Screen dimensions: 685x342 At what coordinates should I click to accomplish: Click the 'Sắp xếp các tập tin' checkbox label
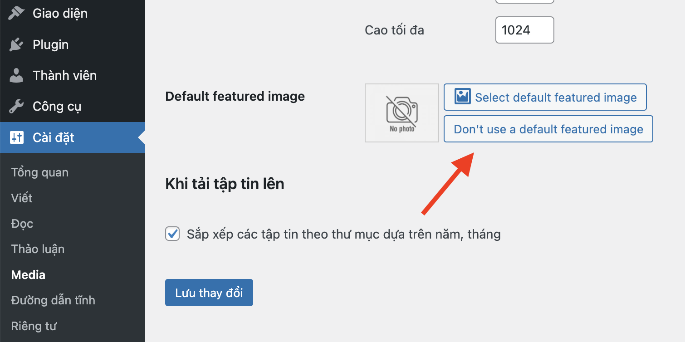coord(343,235)
